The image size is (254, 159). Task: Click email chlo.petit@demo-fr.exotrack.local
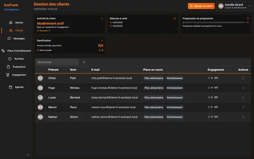(111, 78)
